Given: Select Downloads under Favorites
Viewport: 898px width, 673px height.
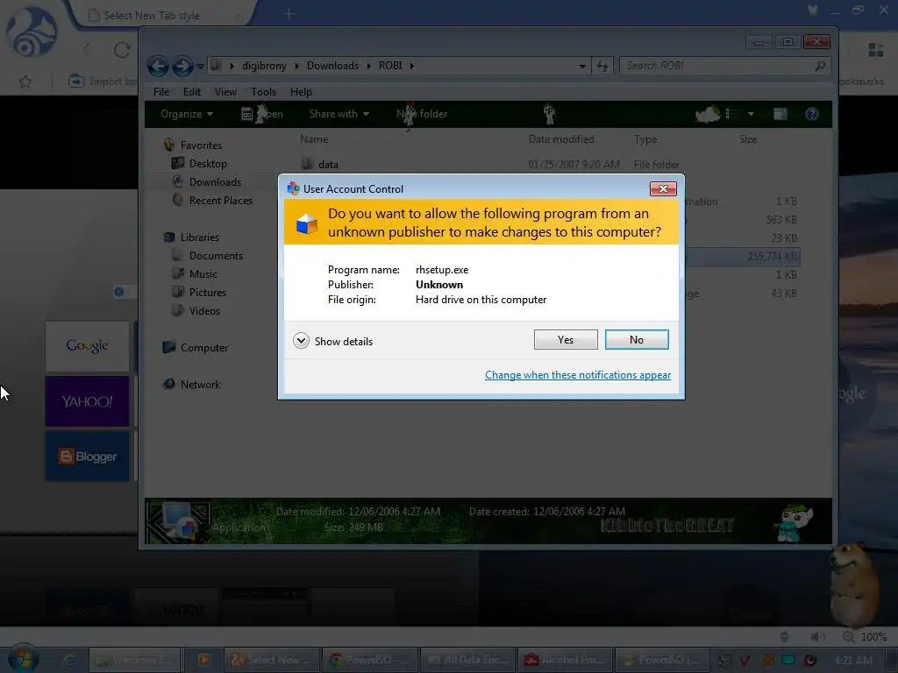Looking at the screenshot, I should 207,182.
